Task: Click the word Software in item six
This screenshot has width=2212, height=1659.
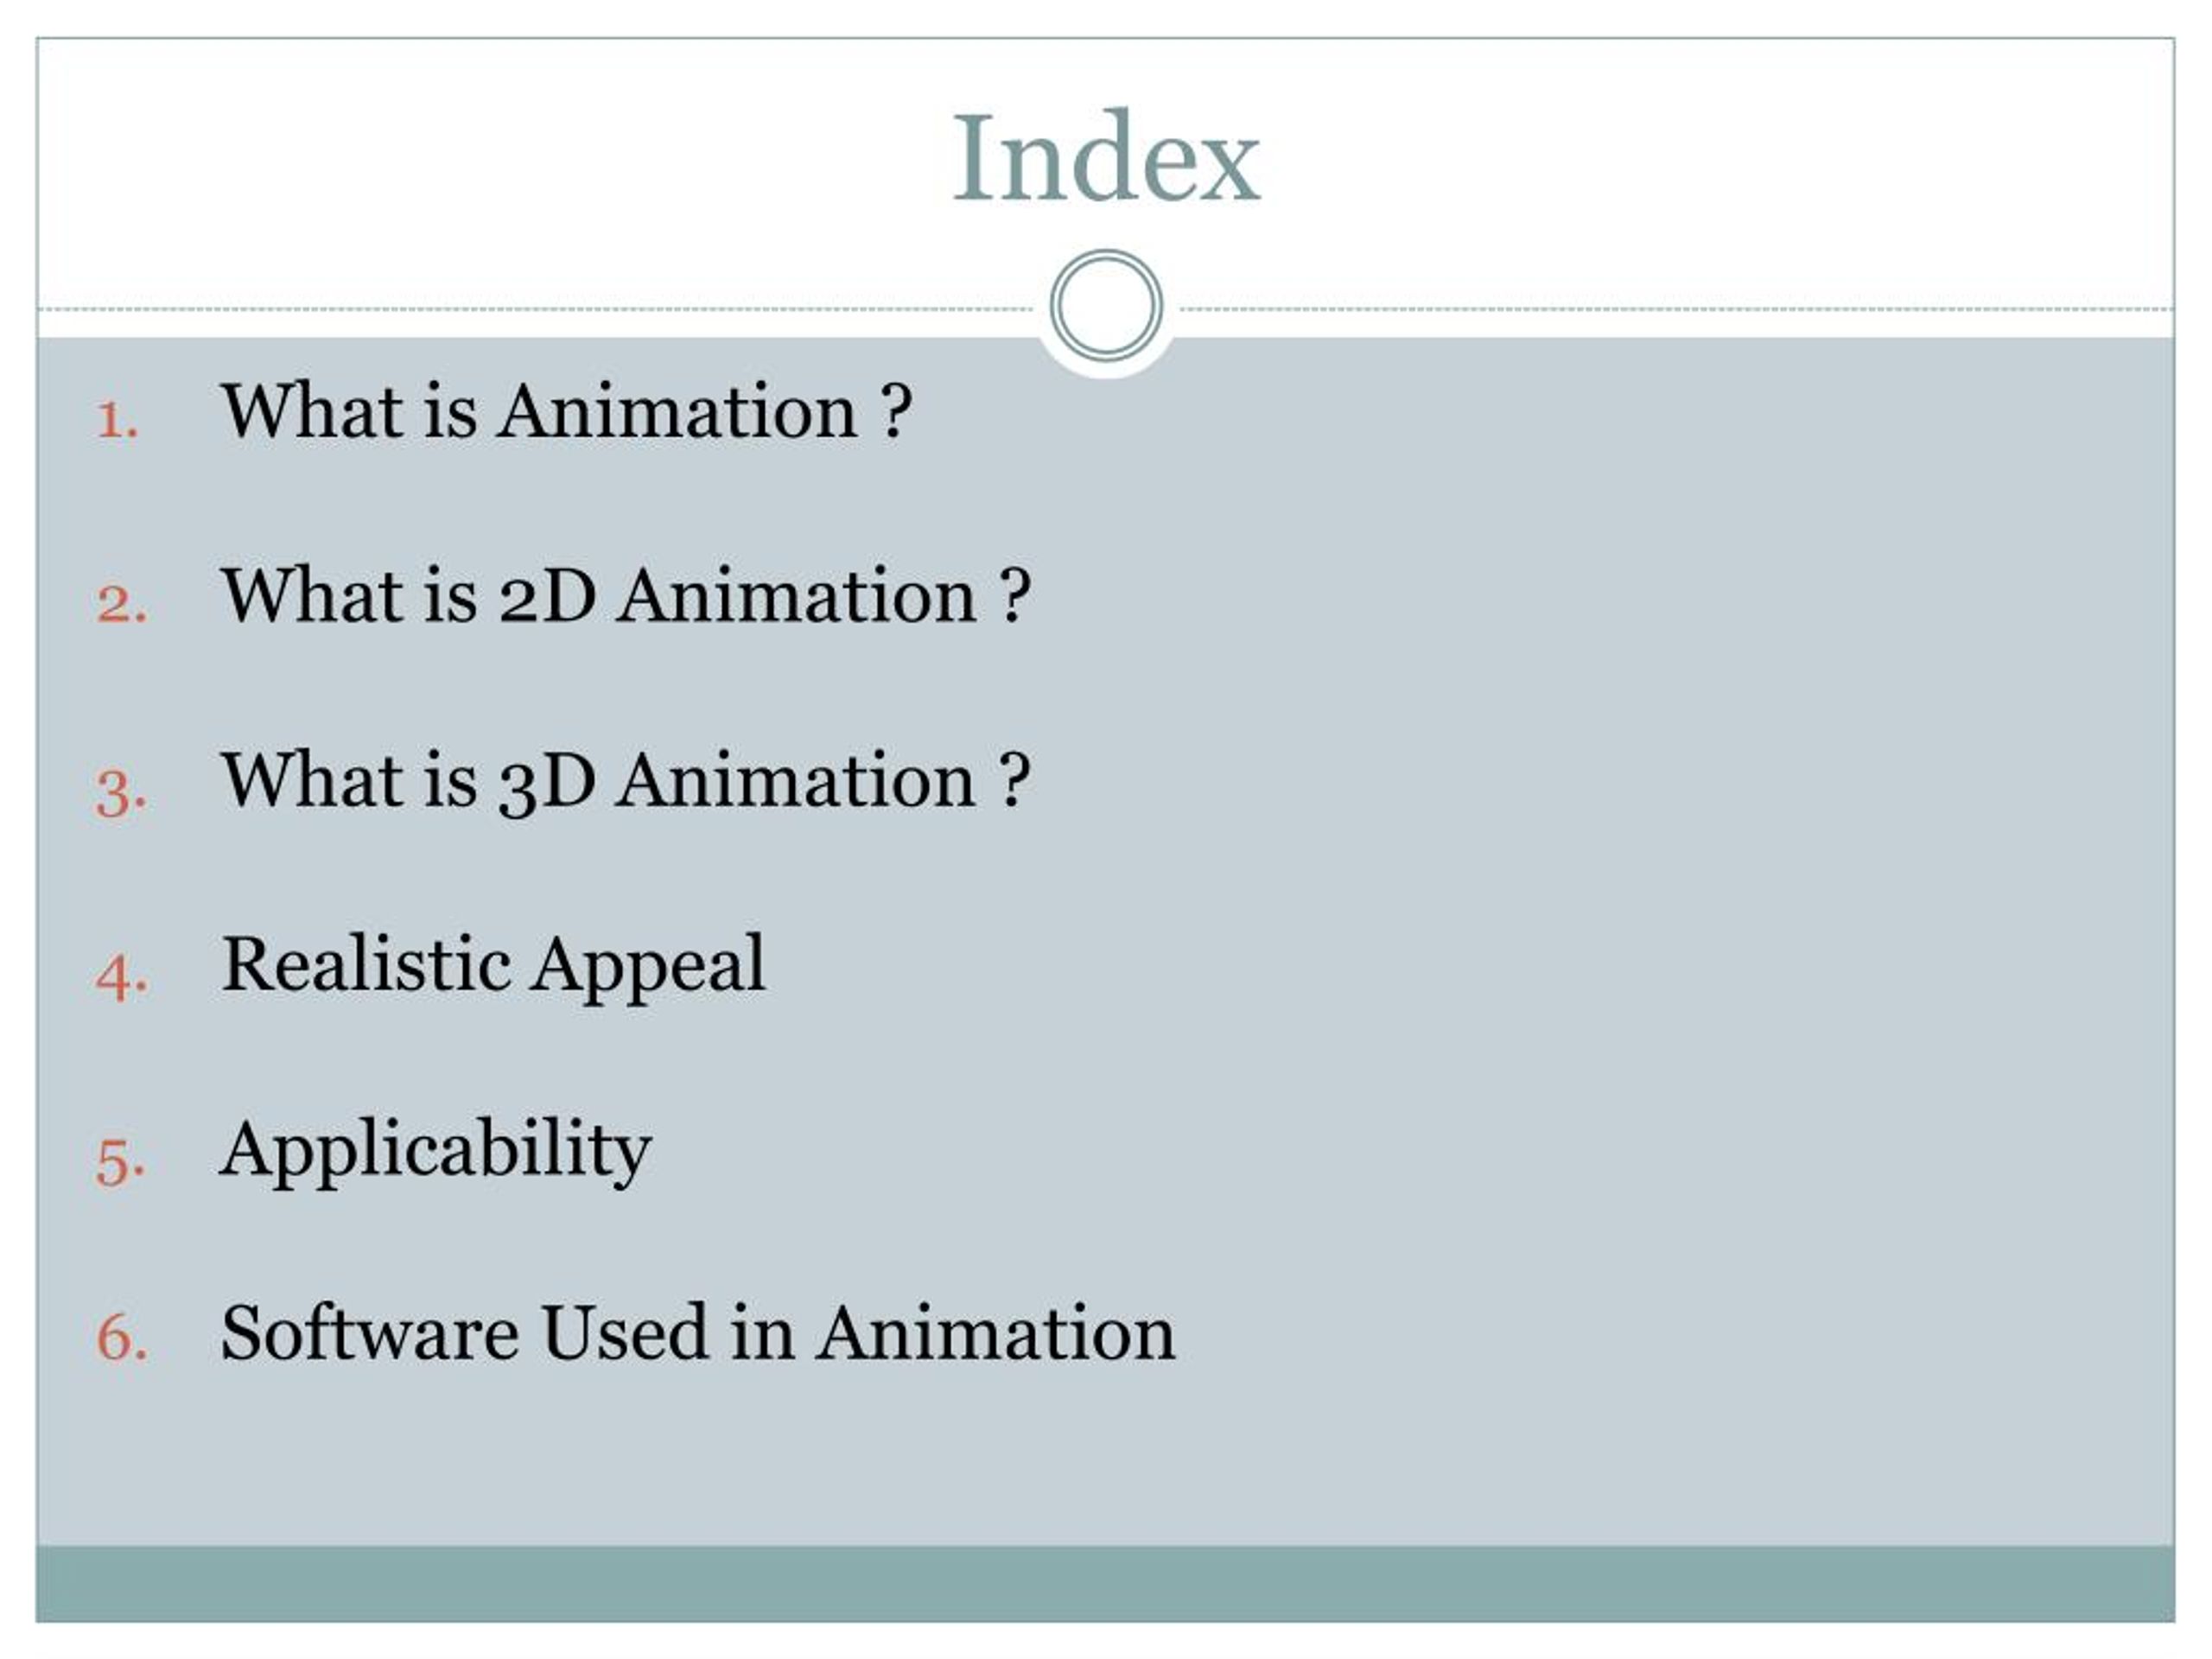Action: [370, 1333]
